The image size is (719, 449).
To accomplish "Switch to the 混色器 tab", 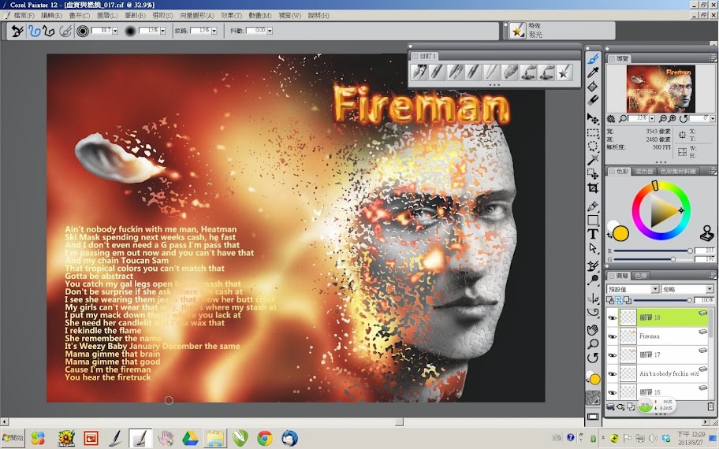I will (644, 172).
